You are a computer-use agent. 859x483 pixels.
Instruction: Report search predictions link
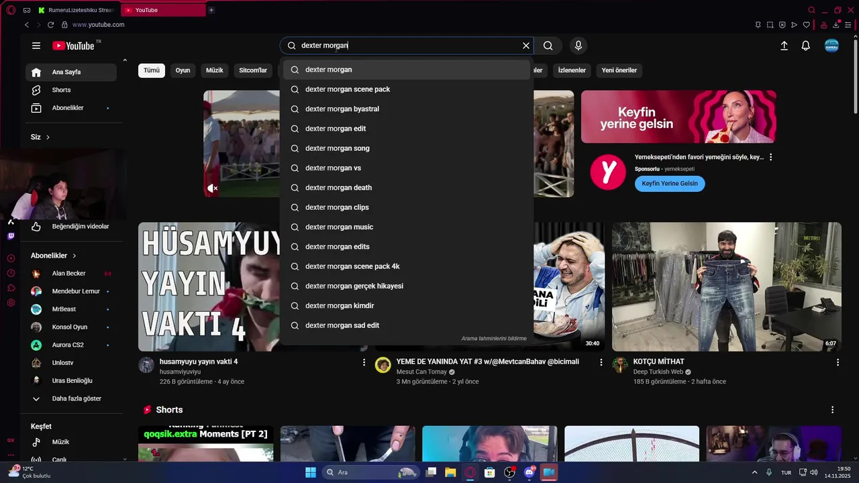tap(494, 339)
